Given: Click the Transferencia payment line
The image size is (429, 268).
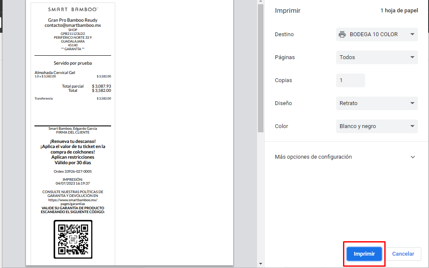Looking at the screenshot, I should (x=73, y=98).
